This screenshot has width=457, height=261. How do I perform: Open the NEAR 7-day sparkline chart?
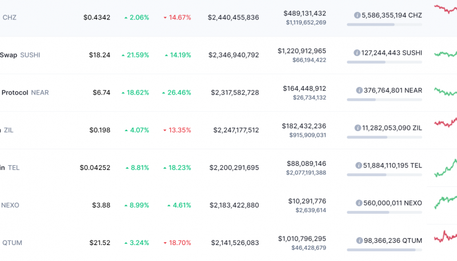446,92
